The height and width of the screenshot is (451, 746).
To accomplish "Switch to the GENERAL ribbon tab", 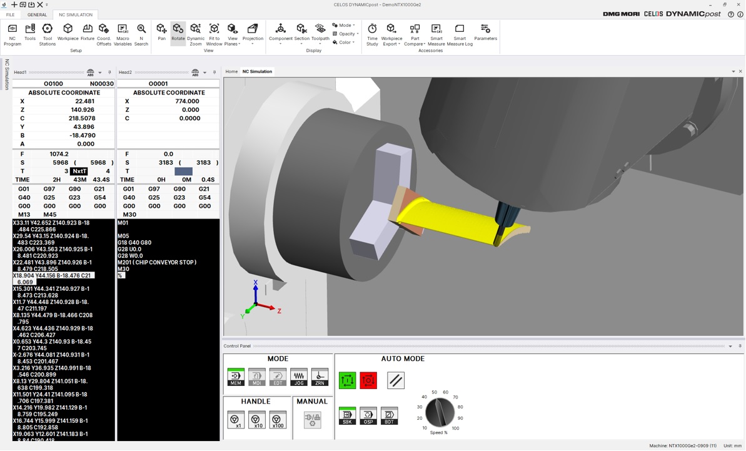I will tap(37, 14).
